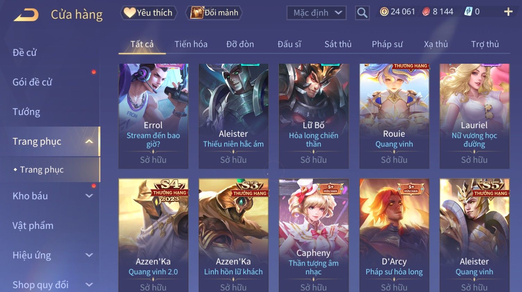Tap the gold coin balance icon

point(384,12)
